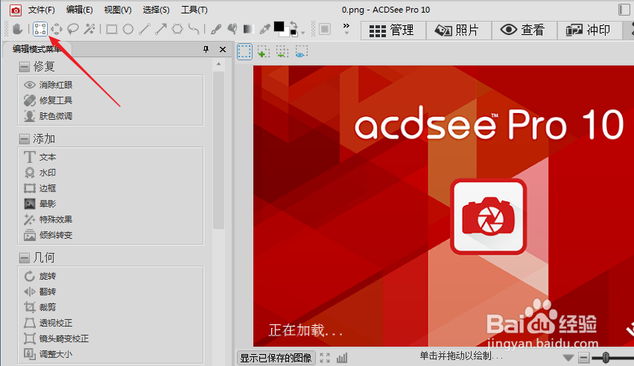Select the Curve drawing tool
The height and width of the screenshot is (366, 634).
pyautogui.click(x=194, y=29)
